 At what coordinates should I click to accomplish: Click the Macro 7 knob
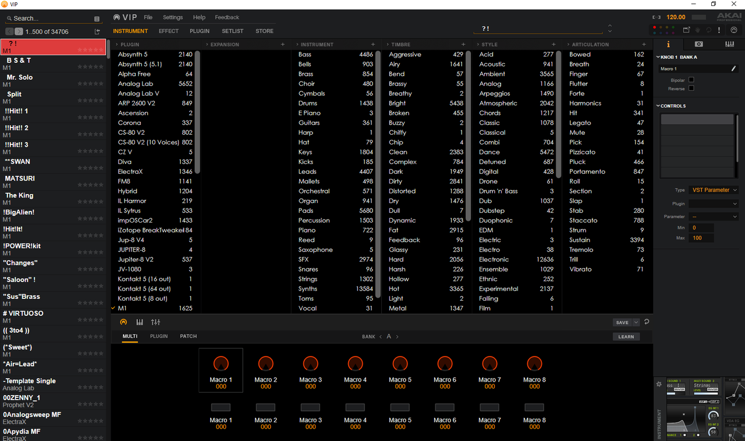(x=489, y=364)
